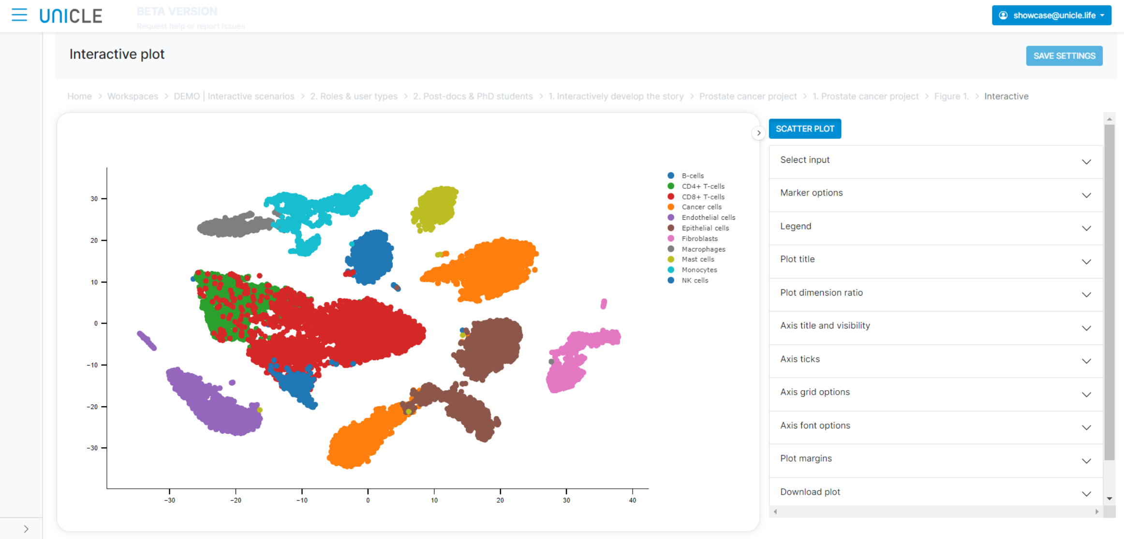The width and height of the screenshot is (1124, 539).
Task: Click scroll down arrow in settings panel
Action: point(1109,498)
